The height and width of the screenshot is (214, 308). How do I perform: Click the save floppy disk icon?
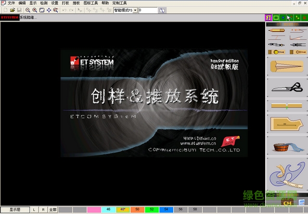tap(19, 10)
